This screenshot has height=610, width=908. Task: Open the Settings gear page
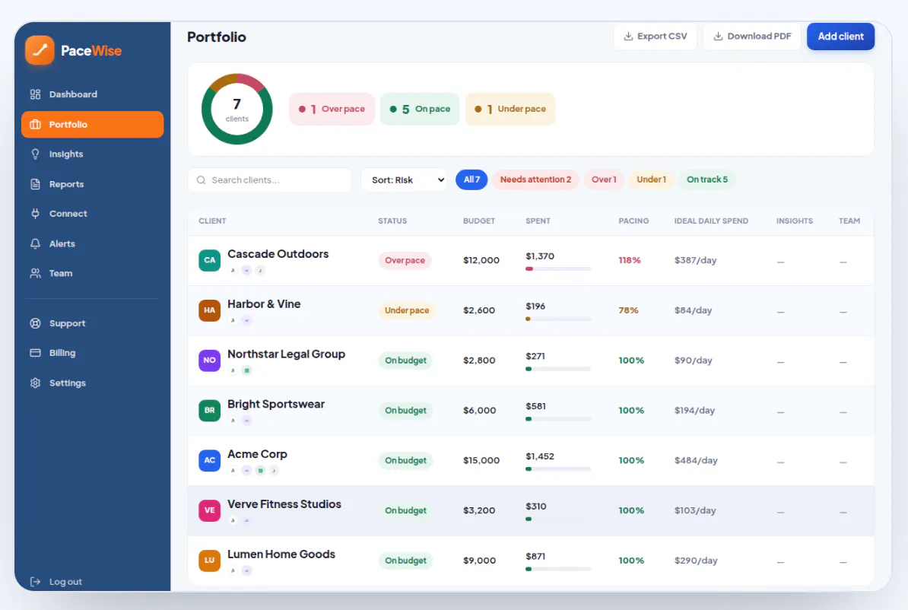click(x=92, y=383)
